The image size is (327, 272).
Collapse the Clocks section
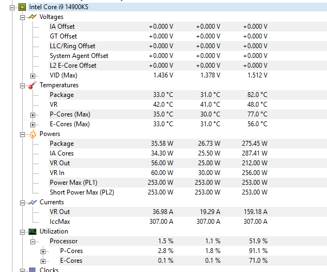coord(22,270)
